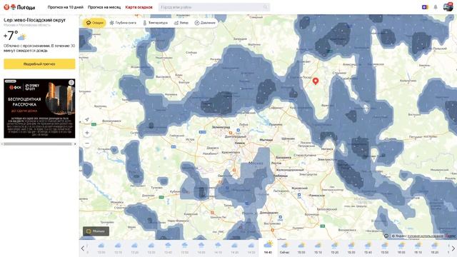Zoom out the map with minus
Image resolution: width=457 pixels, height=257 pixels.
(x=87, y=143)
